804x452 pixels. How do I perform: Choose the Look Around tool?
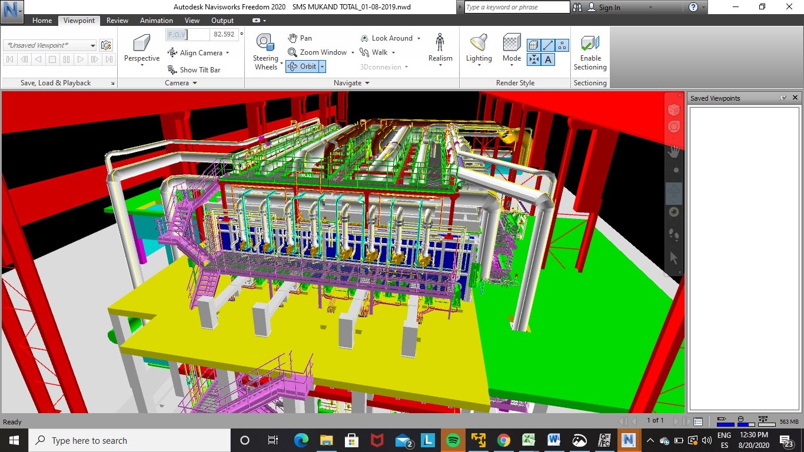tap(387, 38)
